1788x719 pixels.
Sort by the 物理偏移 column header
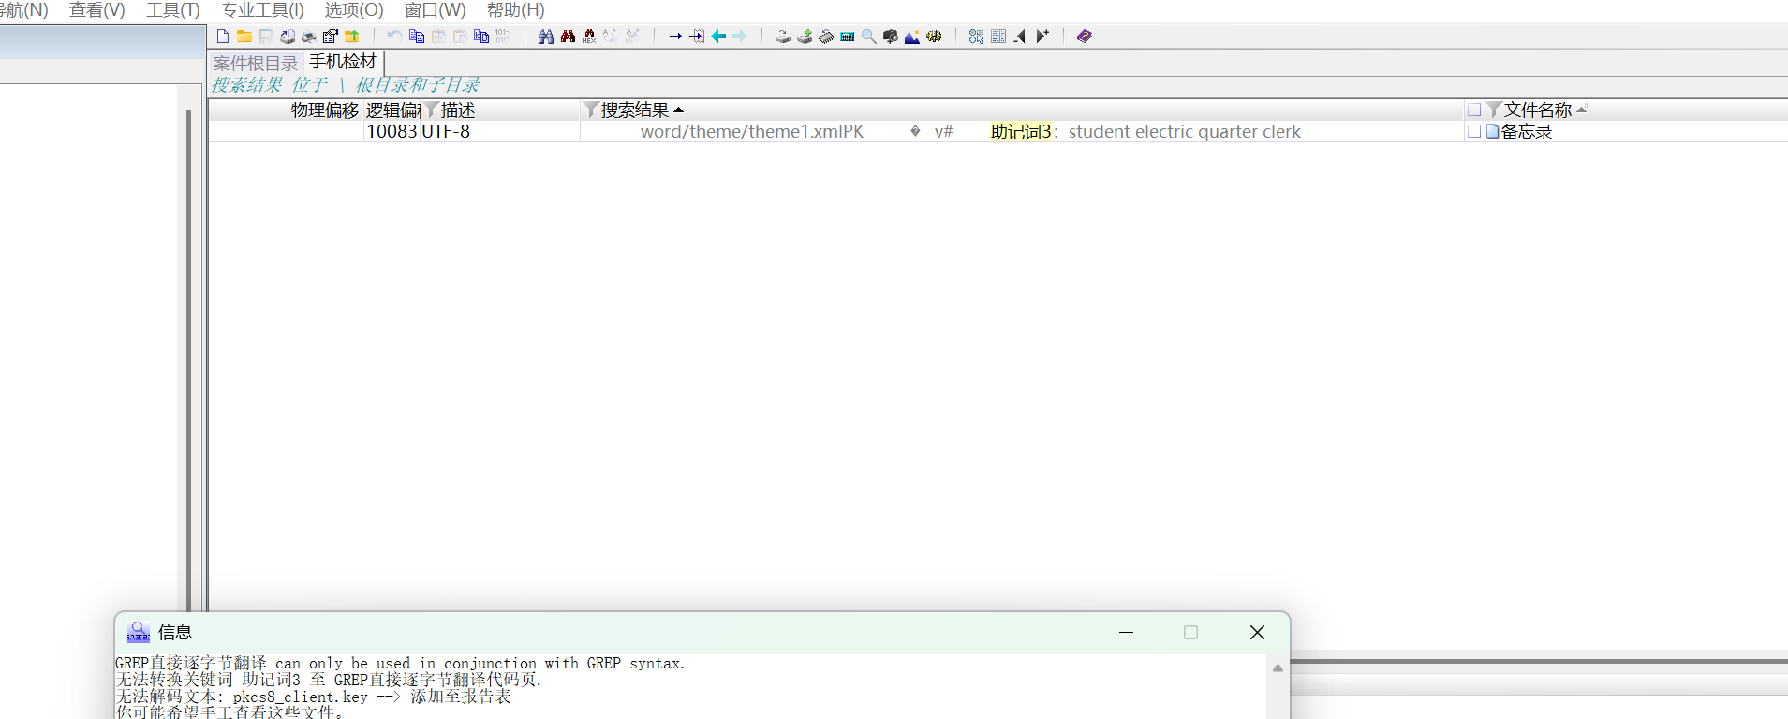click(324, 110)
